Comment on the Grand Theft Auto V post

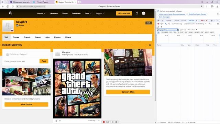tap(60, 121)
